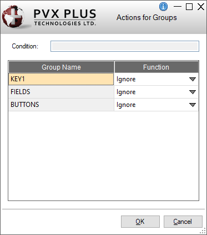Close the Actions for Groups dialog

[201, 7]
